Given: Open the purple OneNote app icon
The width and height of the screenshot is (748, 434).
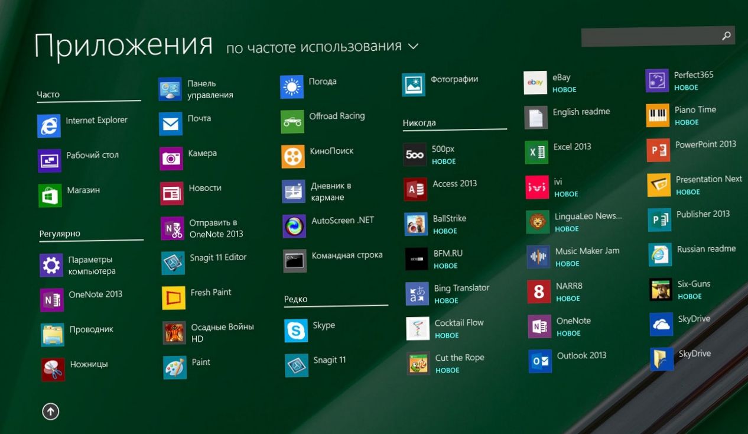Looking at the screenshot, I should pyautogui.click(x=539, y=326).
